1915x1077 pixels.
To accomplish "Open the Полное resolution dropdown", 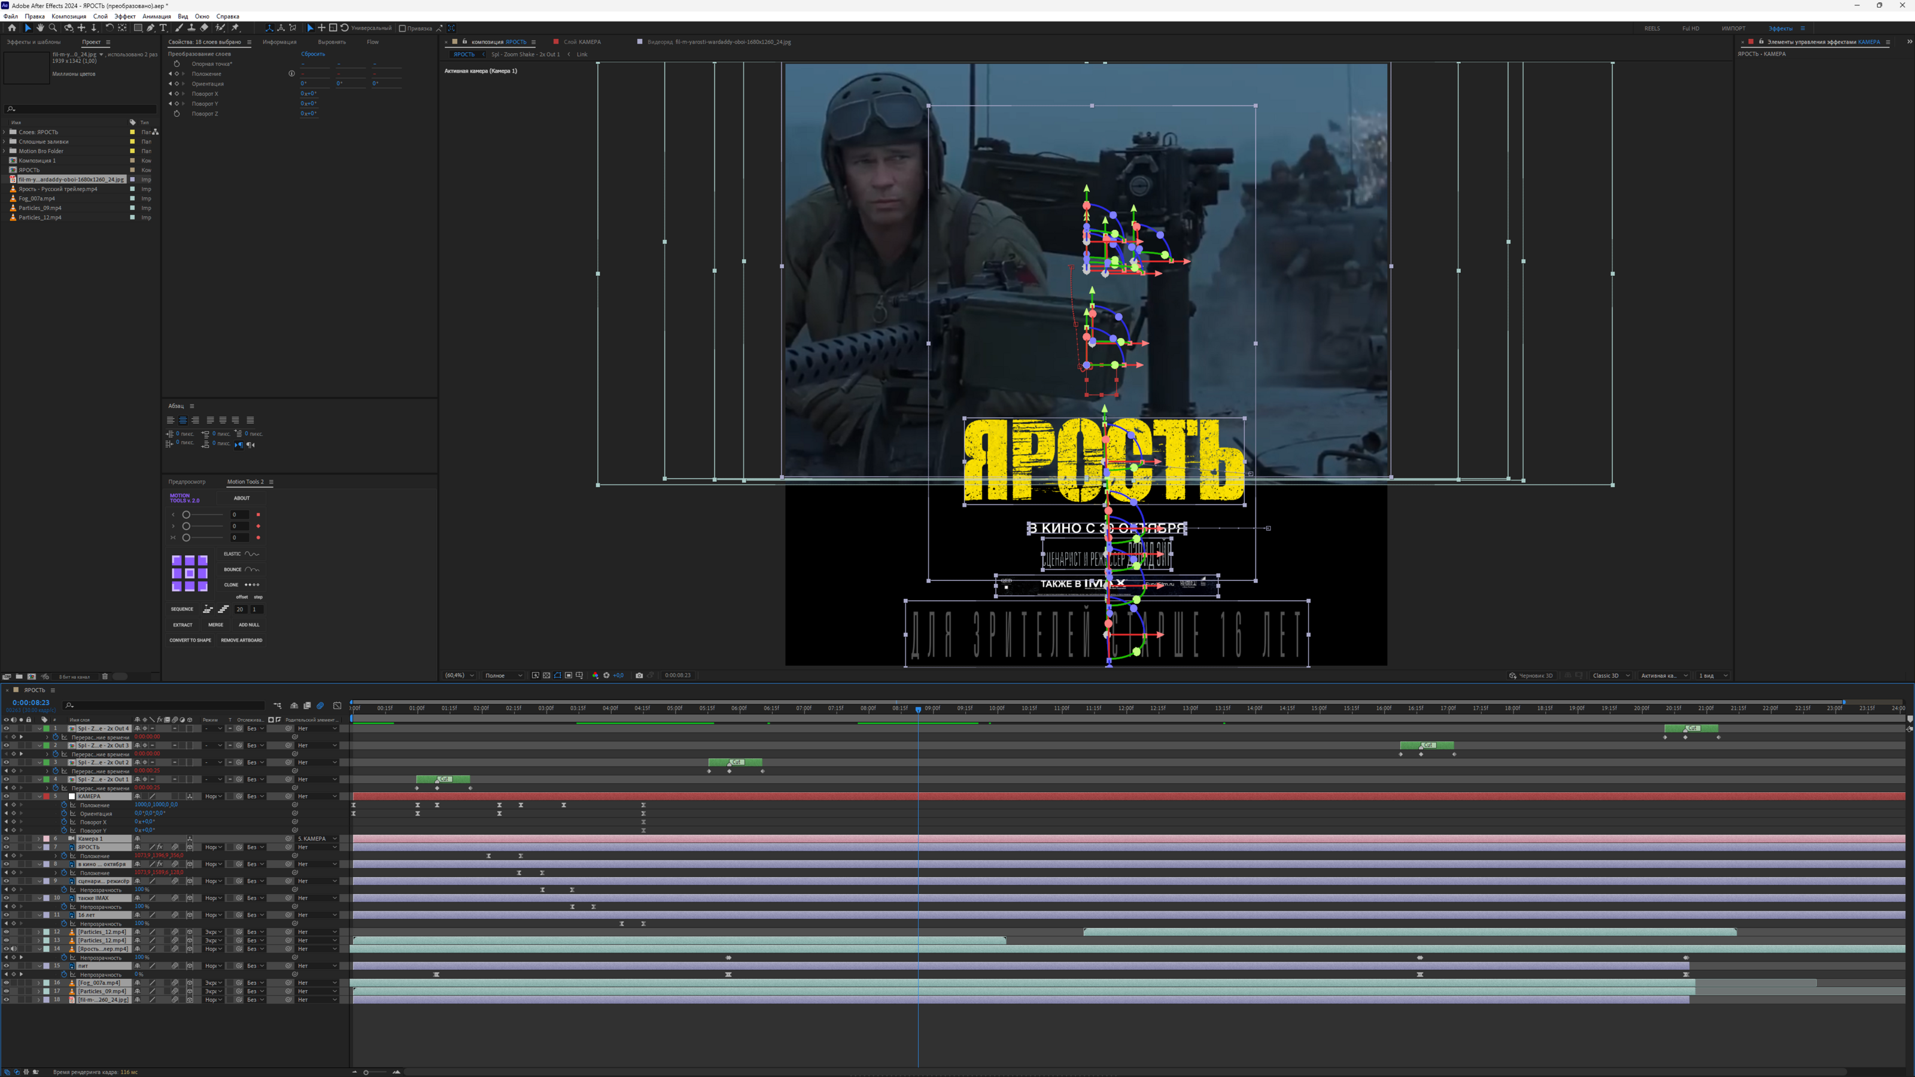I will (503, 675).
